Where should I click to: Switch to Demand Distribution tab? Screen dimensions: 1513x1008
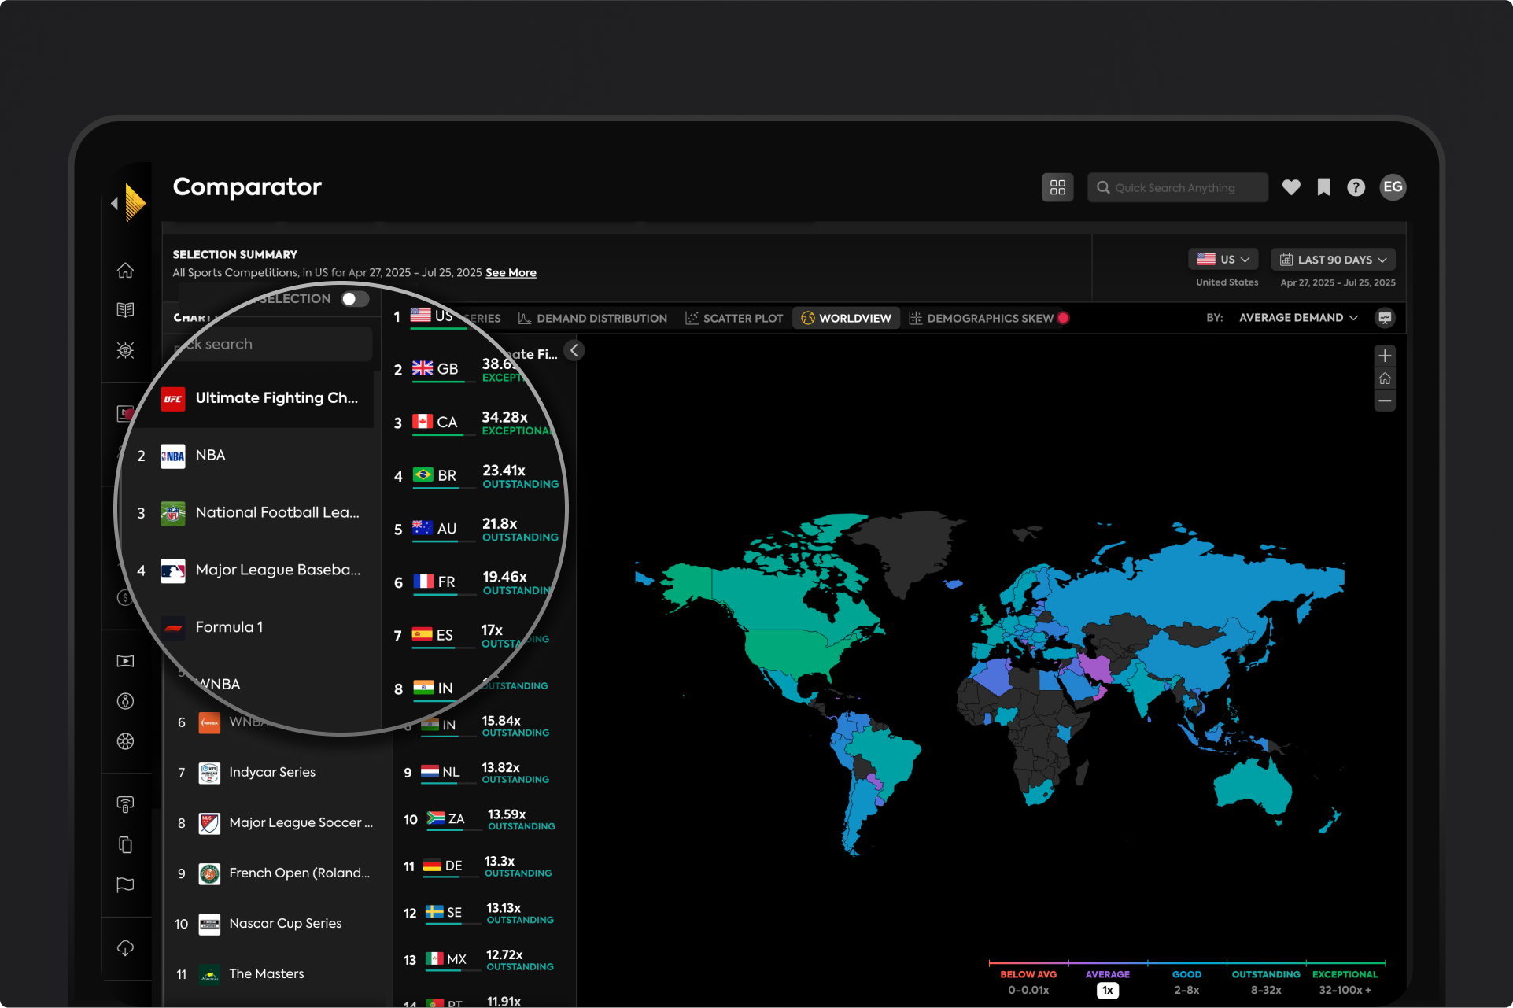[592, 319]
